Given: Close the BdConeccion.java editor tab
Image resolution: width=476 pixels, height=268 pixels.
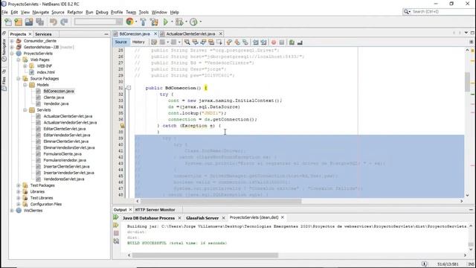Looking at the screenshot, I should click(x=155, y=33).
